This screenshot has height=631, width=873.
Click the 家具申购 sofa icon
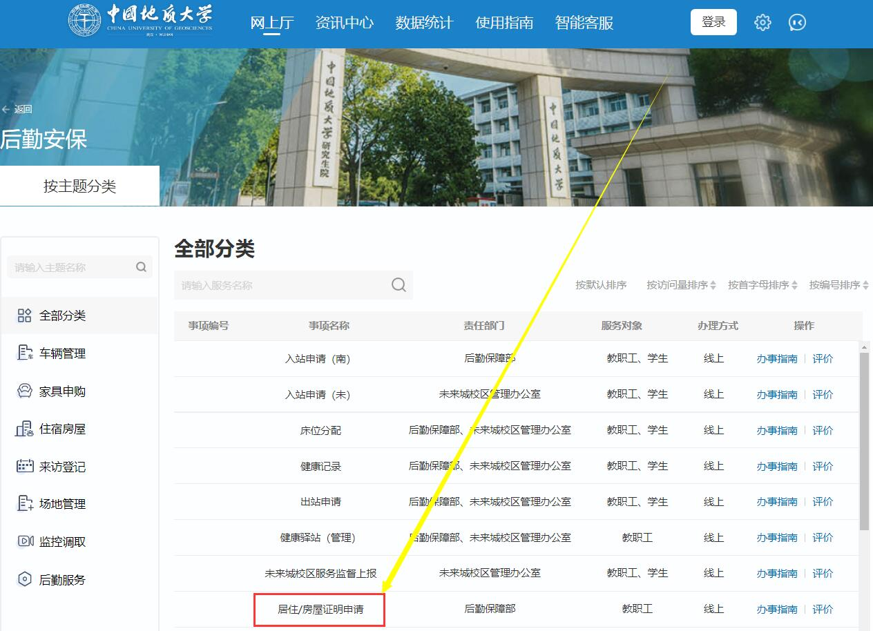click(x=24, y=391)
